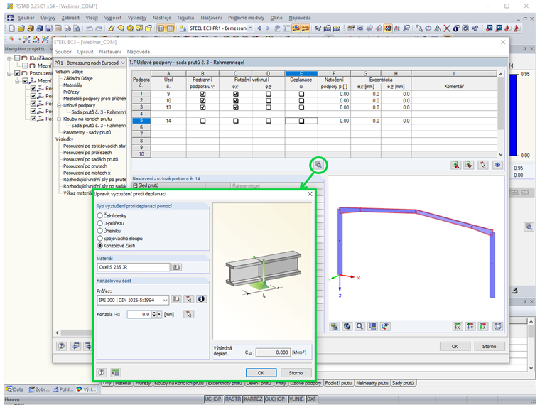Viewport: 540px width, 405px height.
Task: Select Konzolové části radio option
Action: click(100, 246)
